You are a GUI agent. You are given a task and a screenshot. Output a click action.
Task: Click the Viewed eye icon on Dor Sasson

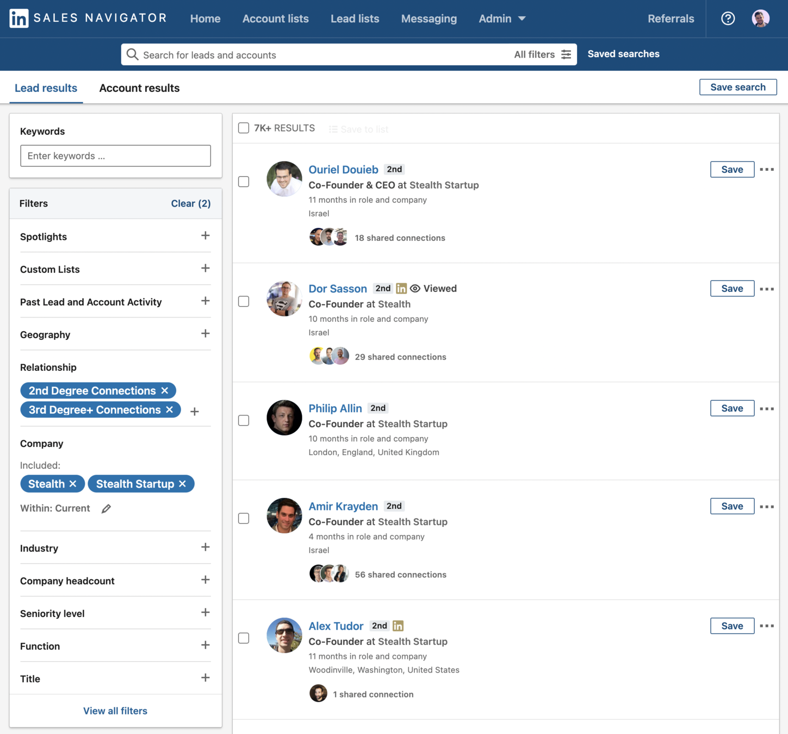tap(415, 288)
